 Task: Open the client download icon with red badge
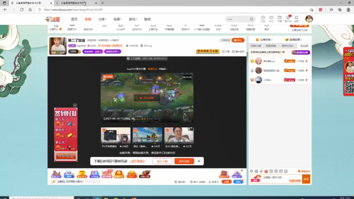[288, 19]
